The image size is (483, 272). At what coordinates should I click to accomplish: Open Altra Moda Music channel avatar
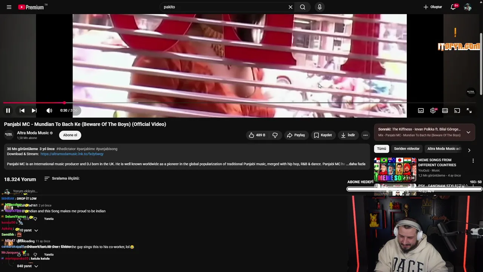8,135
